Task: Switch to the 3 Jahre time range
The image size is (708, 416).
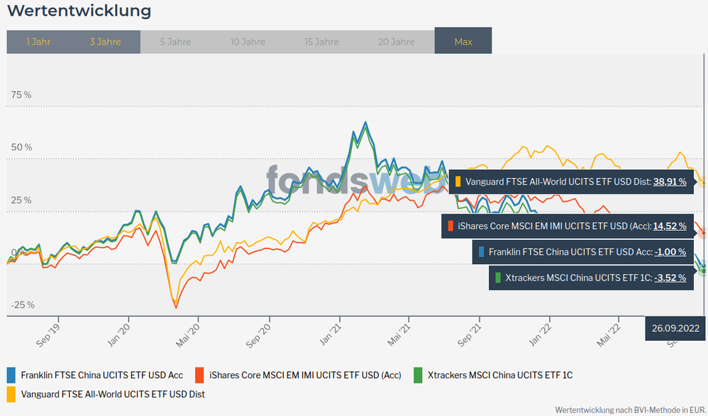Action: pos(105,42)
